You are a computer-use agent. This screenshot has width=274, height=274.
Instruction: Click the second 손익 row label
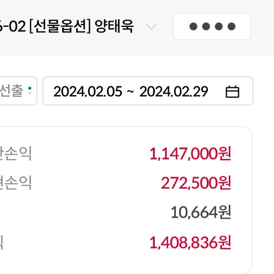click(16, 183)
